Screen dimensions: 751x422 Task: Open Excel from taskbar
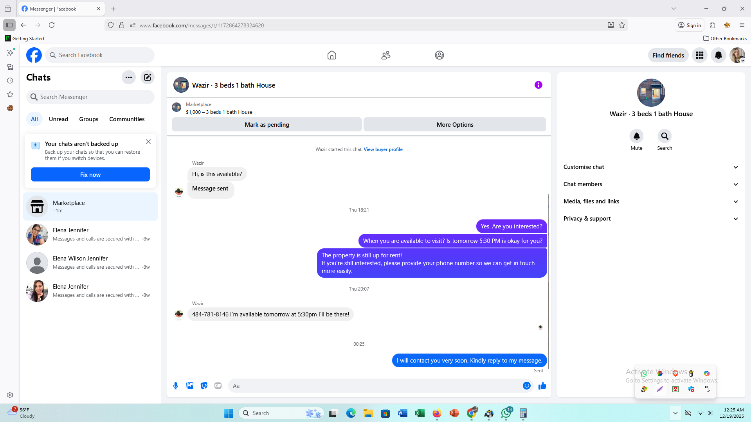tap(420, 413)
